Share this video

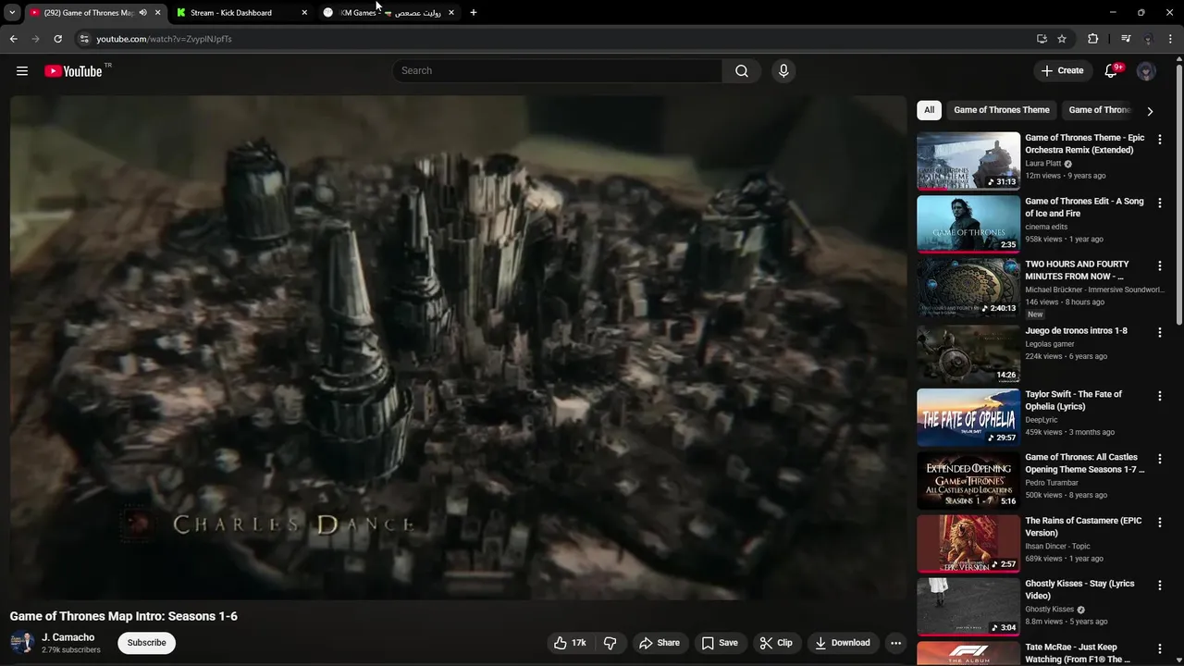pos(660,643)
